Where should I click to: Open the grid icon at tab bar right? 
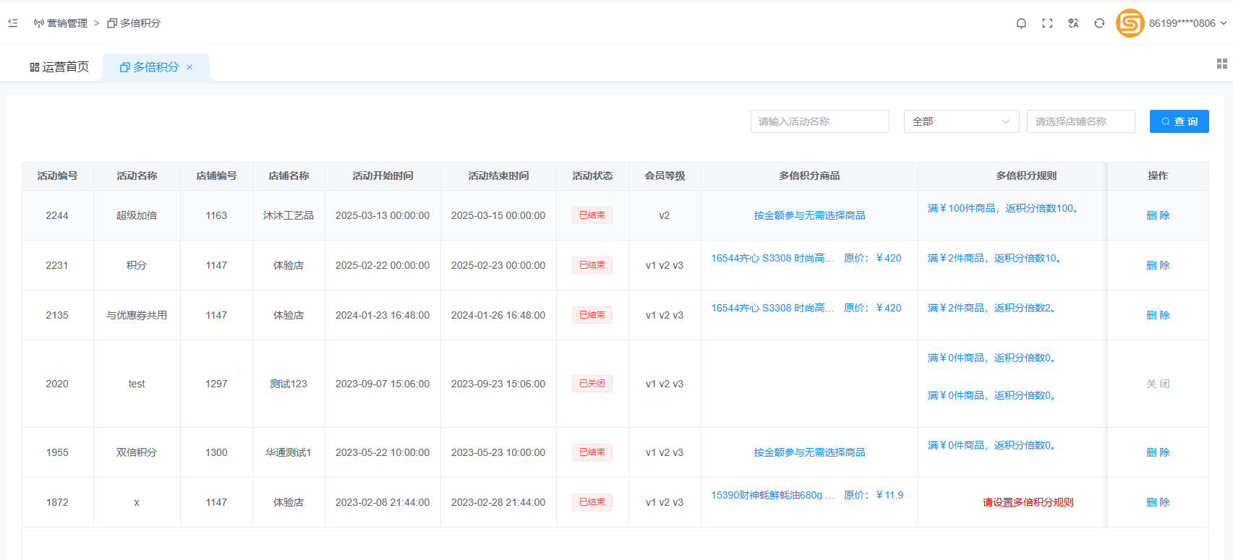[x=1221, y=64]
